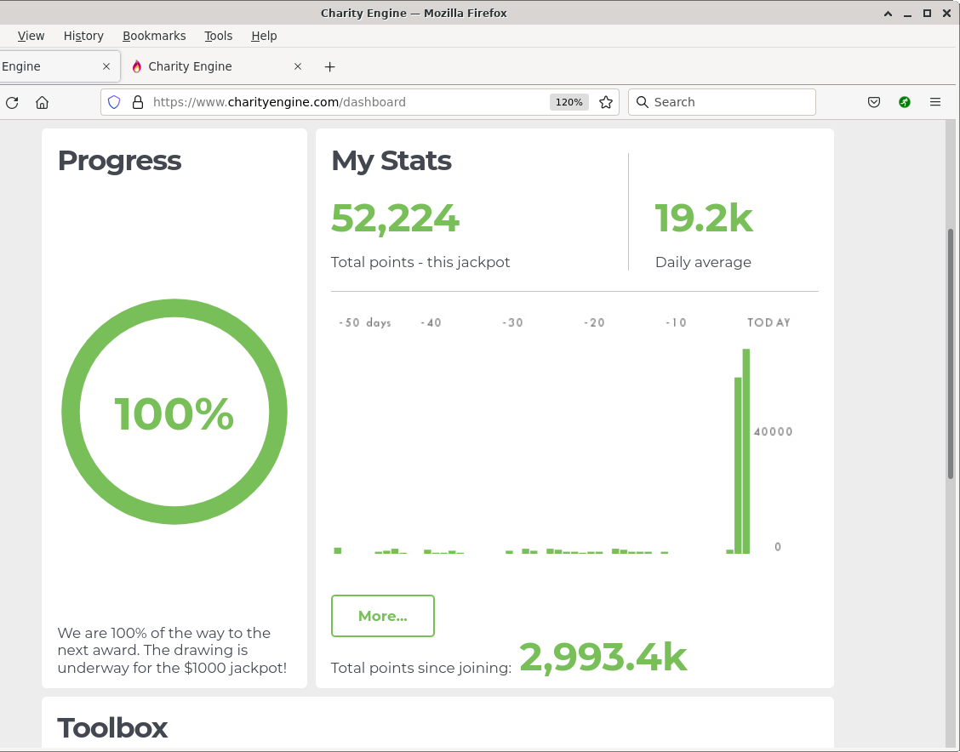Open the green extension icon in toolbar

click(x=905, y=102)
